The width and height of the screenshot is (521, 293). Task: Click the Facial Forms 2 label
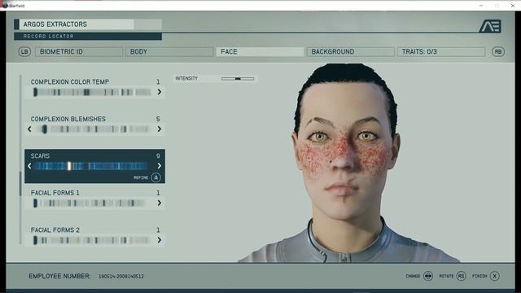click(55, 230)
